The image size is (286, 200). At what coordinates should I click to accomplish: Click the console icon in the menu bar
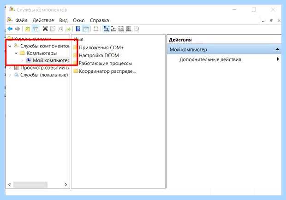[10, 20]
